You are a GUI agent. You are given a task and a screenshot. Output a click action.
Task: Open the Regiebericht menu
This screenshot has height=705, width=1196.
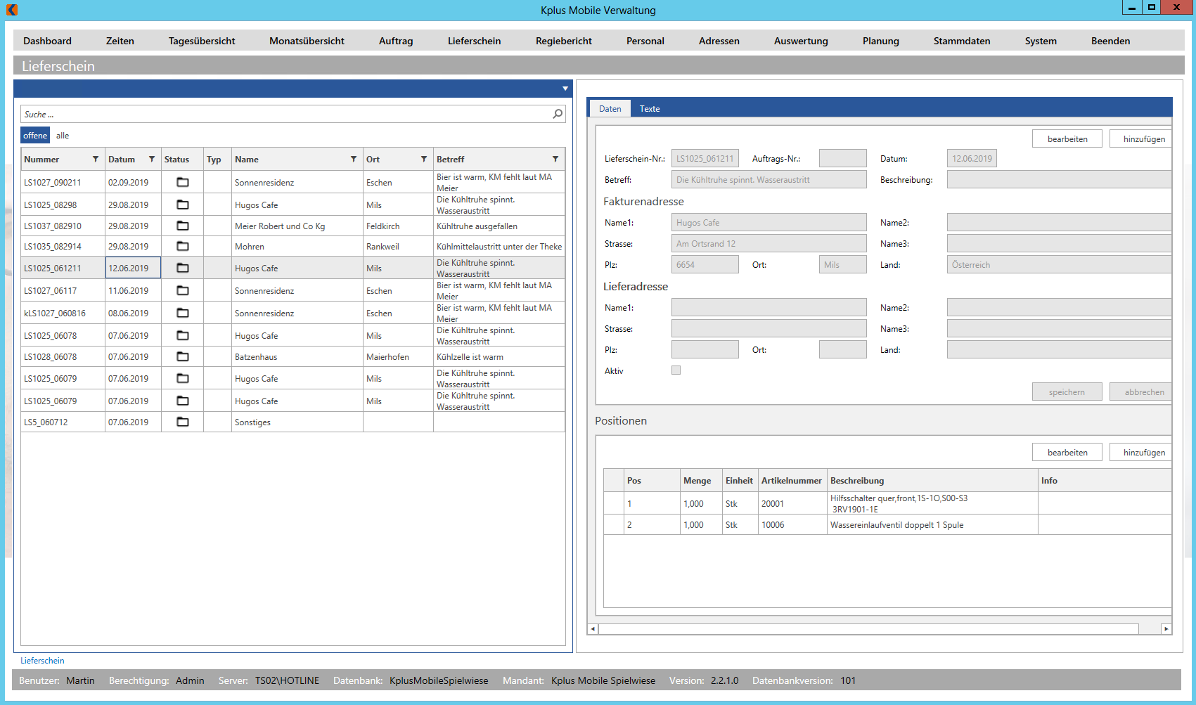pos(564,41)
